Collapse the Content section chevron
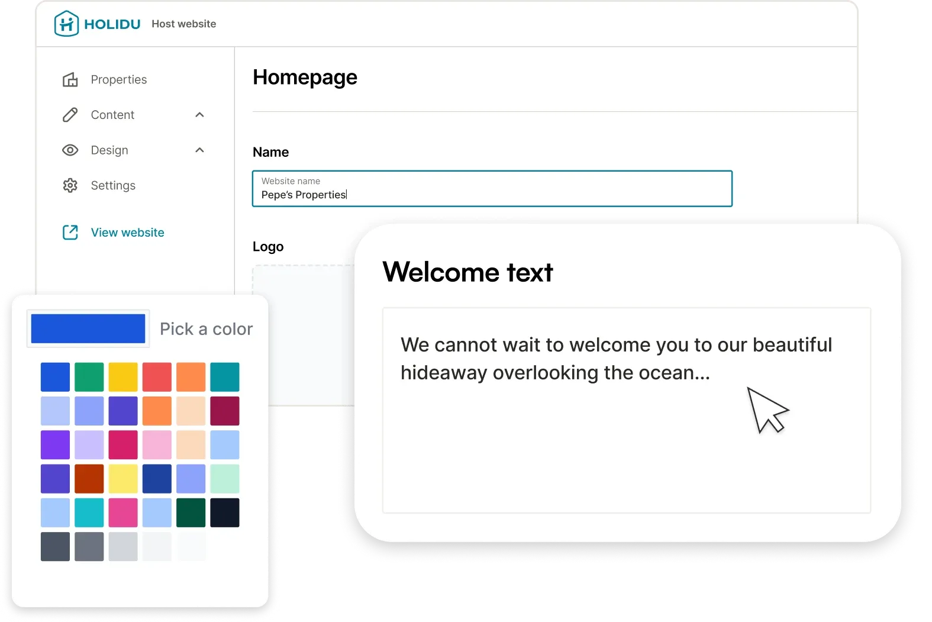 [199, 115]
